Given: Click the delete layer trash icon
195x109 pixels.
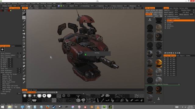Looking at the screenshot, I should pyautogui.click(x=167, y=53).
